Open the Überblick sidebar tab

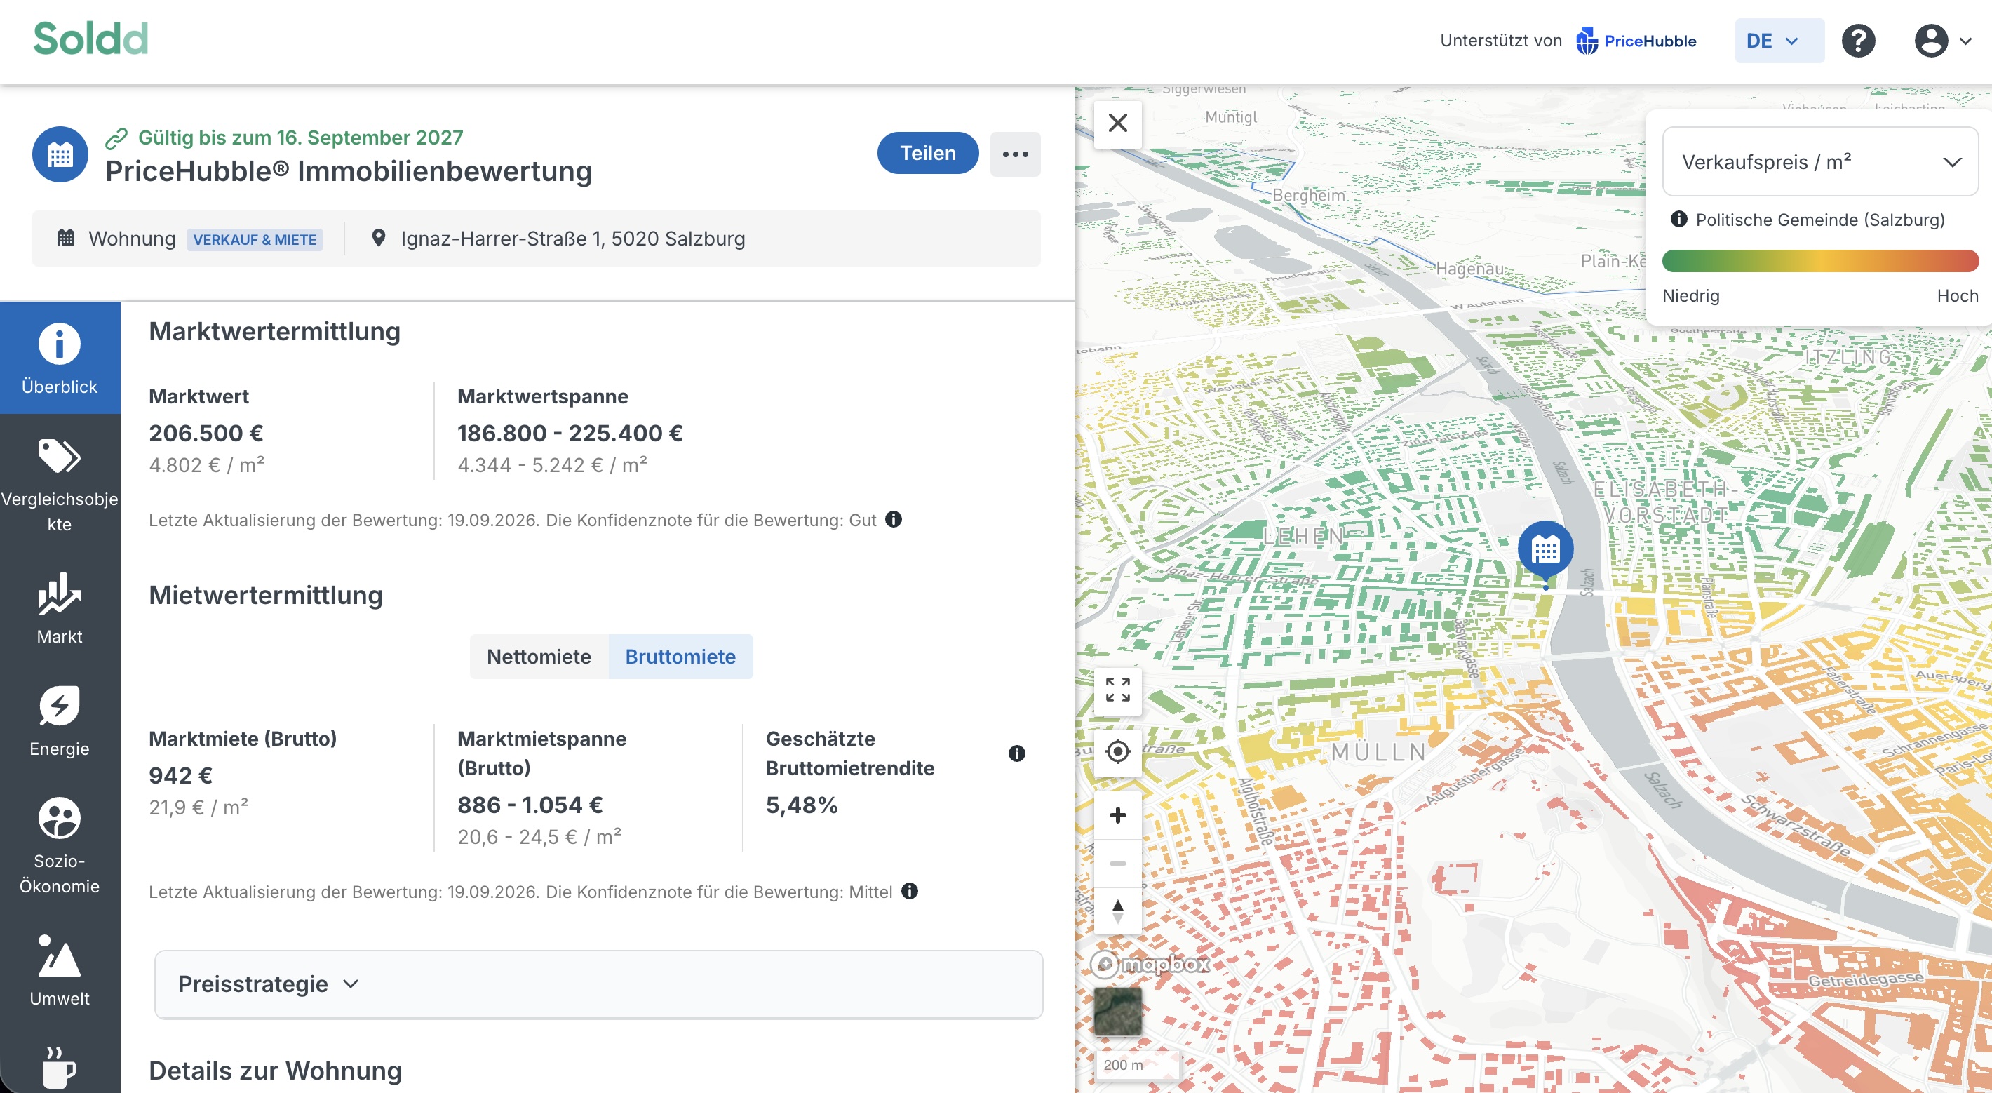click(x=60, y=358)
